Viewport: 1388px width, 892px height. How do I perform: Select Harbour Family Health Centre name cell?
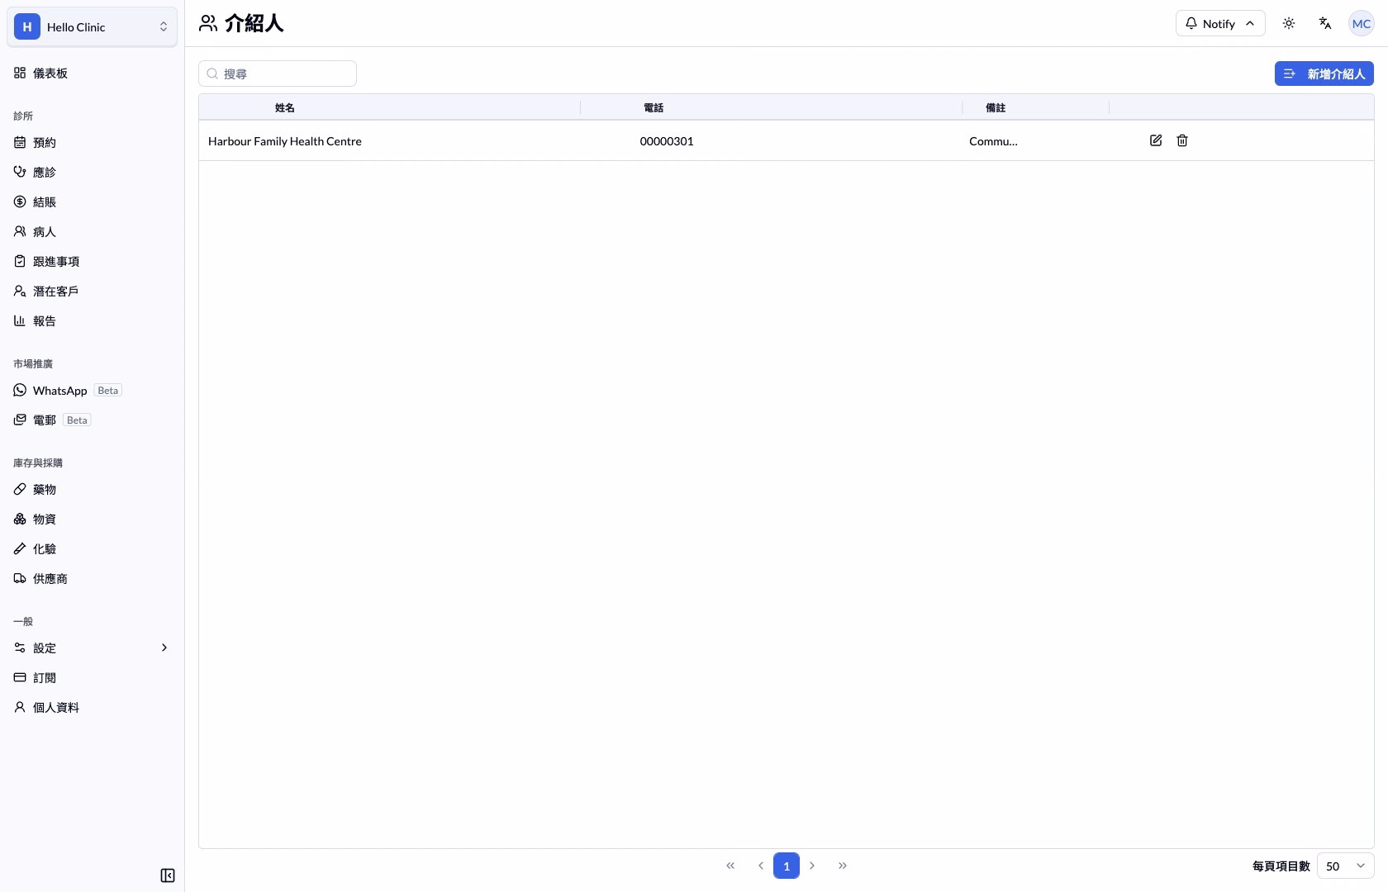pos(285,141)
